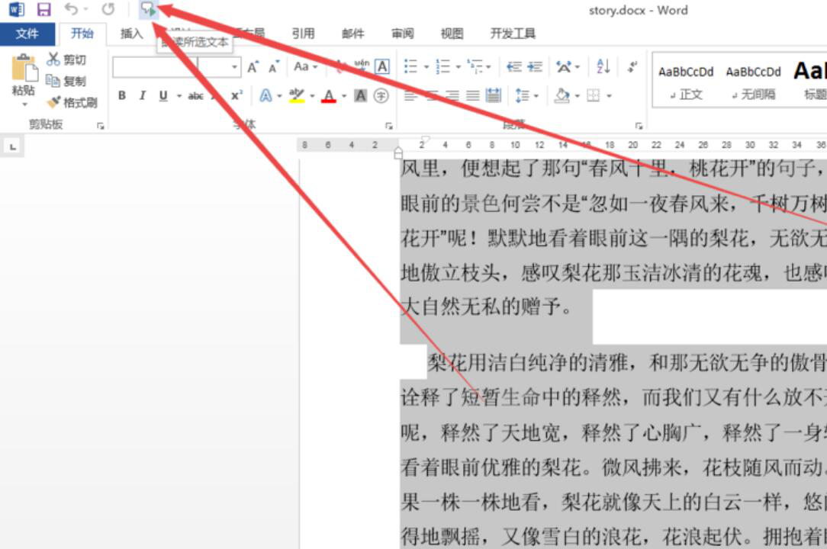Screen dimensions: 827x549
Task: Apply Distributed alignment
Action: [x=494, y=95]
